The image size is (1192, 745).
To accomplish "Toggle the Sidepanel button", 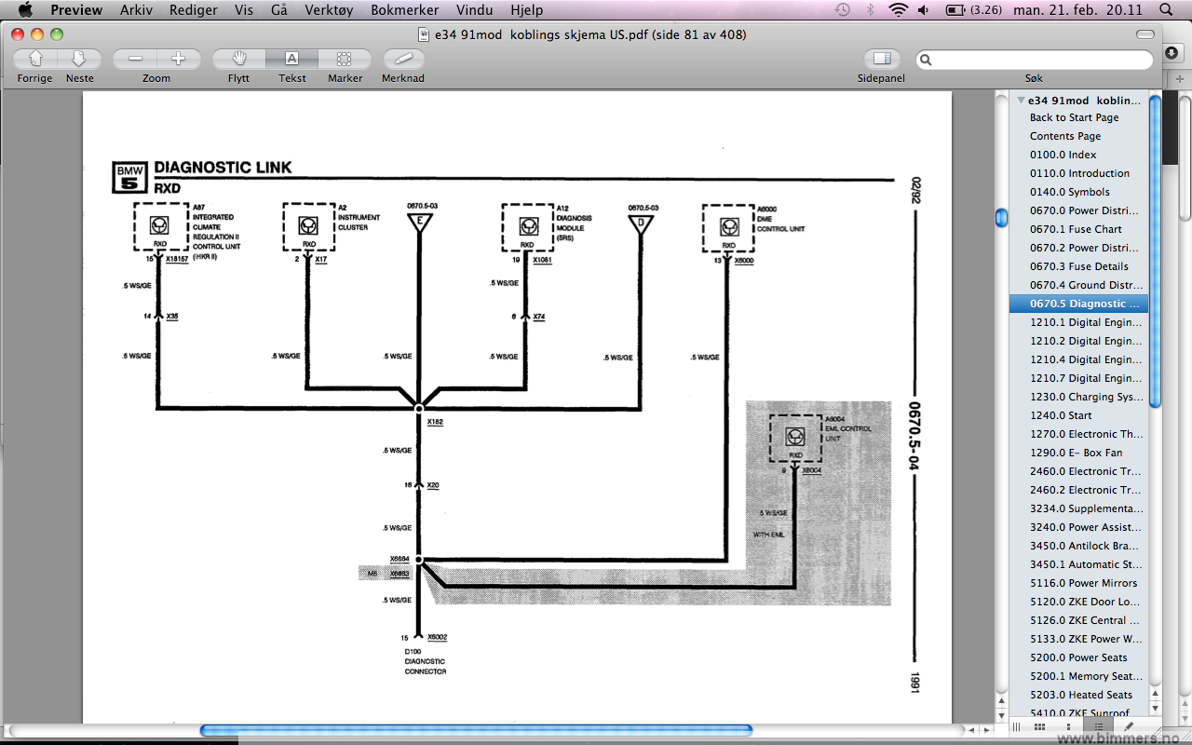I will (x=881, y=59).
